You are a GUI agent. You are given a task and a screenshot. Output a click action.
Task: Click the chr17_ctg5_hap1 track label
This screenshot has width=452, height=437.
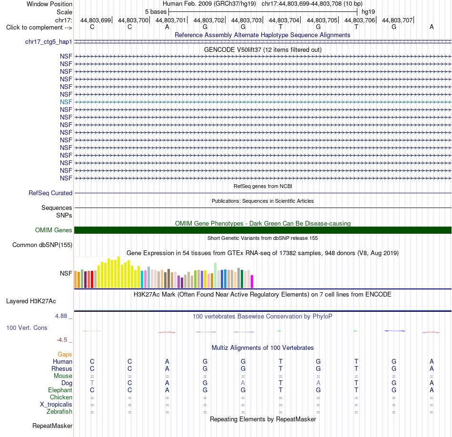point(49,42)
